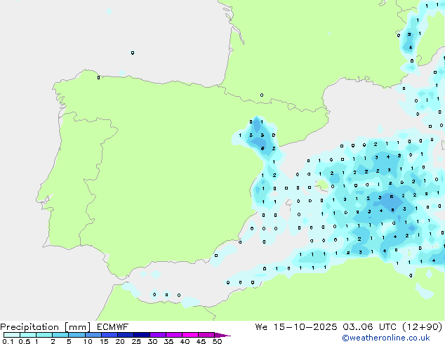Open the weatheronline.co.uk copyright link

click(x=385, y=338)
